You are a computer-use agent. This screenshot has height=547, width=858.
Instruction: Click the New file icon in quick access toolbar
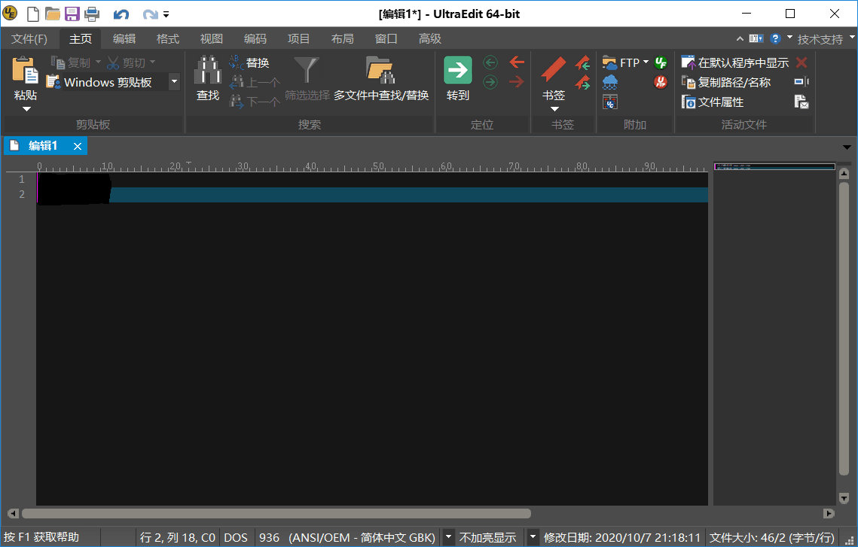(33, 14)
